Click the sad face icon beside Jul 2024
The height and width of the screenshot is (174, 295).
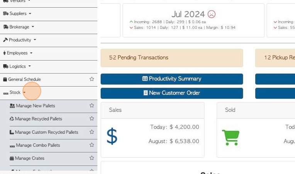tap(212, 14)
